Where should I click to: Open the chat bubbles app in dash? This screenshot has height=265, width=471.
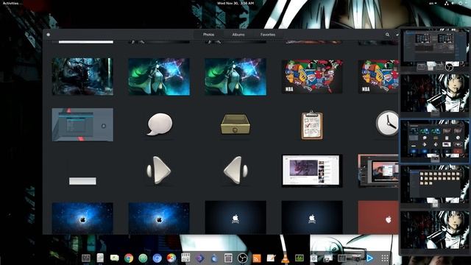[x=115, y=258]
